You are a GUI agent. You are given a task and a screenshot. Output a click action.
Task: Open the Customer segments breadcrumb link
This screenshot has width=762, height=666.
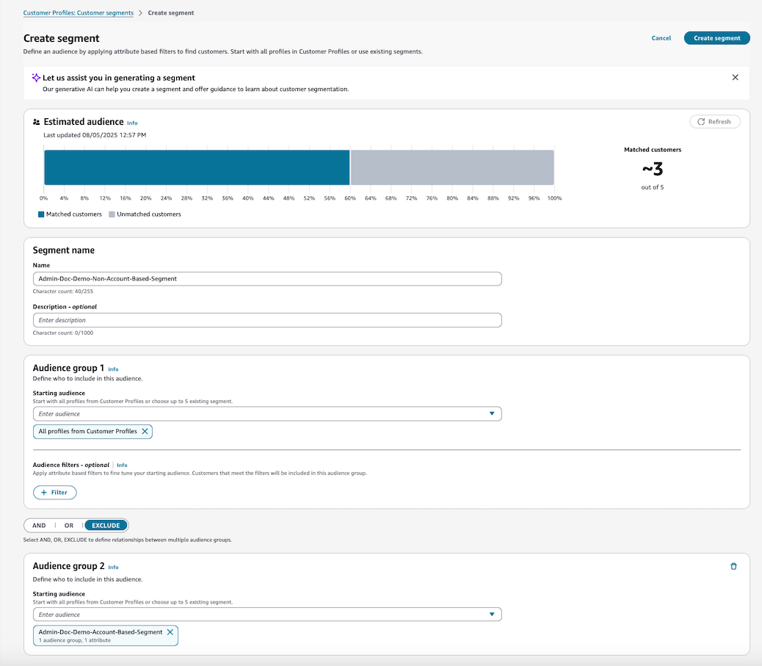click(78, 12)
